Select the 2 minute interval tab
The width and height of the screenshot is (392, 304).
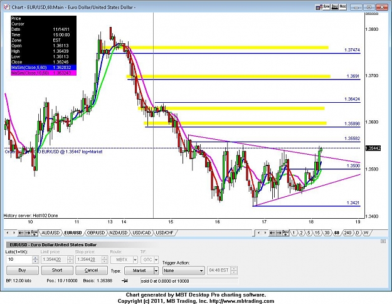(302, 233)
